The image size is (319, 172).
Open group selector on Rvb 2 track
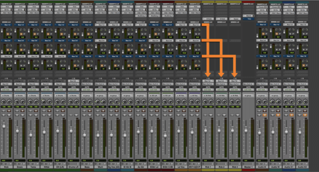click(x=221, y=95)
